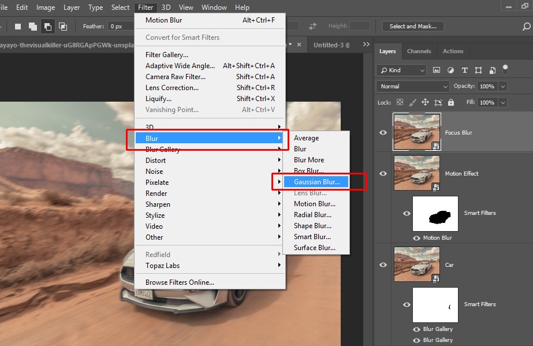Click the Add to Selection icon
The height and width of the screenshot is (346, 533).
point(33,27)
